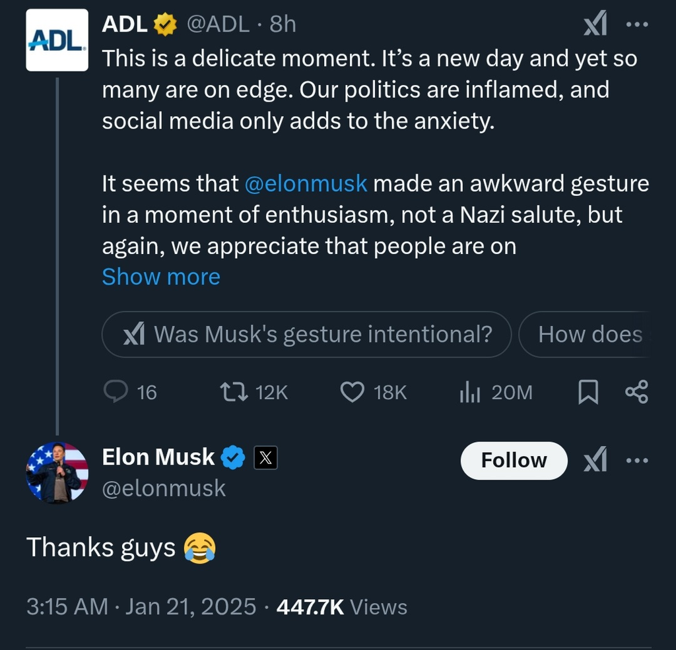Select "Was Musk's gesture intentional?" suggestion
Image resolution: width=676 pixels, height=650 pixels.
(307, 335)
